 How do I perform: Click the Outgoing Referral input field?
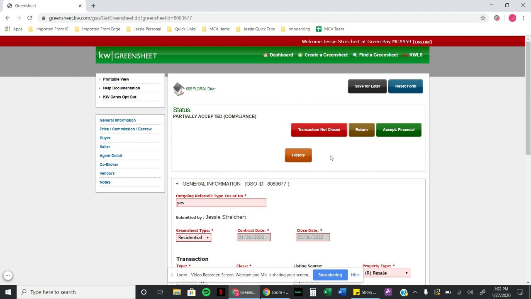click(221, 203)
